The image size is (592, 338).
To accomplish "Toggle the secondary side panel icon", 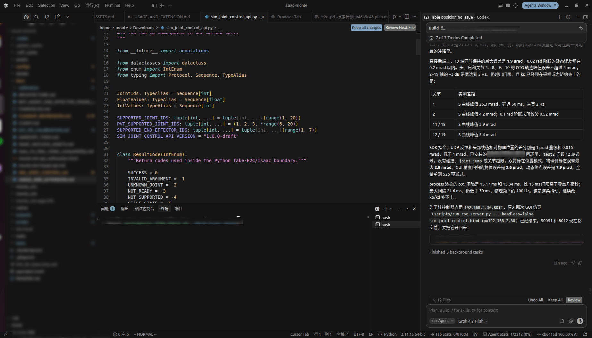I will (x=586, y=17).
